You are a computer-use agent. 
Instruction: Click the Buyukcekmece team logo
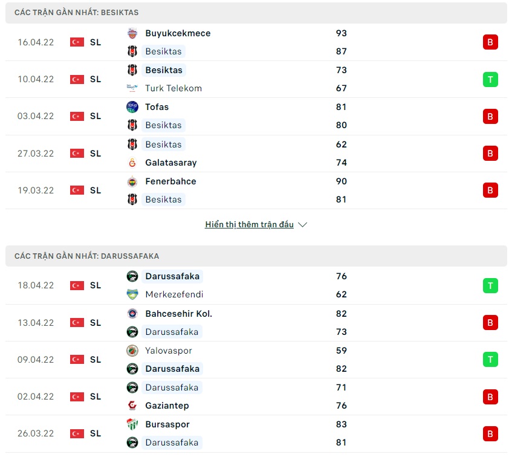(132, 33)
